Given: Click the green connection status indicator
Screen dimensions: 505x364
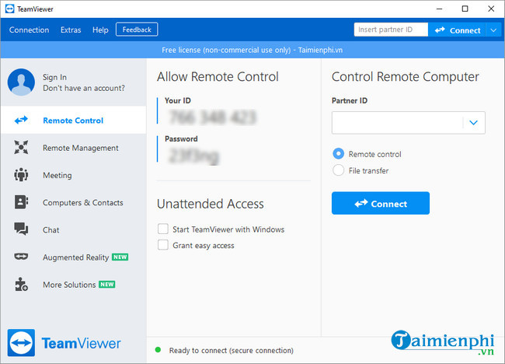Looking at the screenshot, I should [x=158, y=350].
